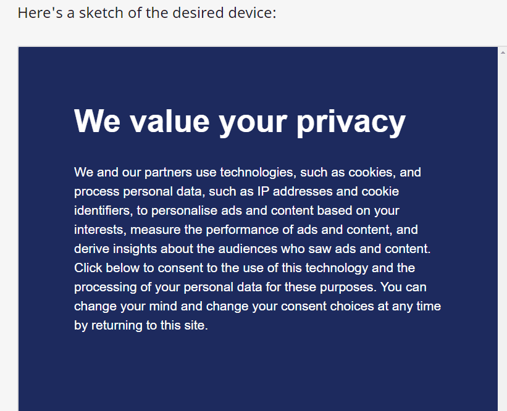The width and height of the screenshot is (507, 411).
Task: Click the phrase 'IP addresses' in the notice
Action: pos(295,191)
